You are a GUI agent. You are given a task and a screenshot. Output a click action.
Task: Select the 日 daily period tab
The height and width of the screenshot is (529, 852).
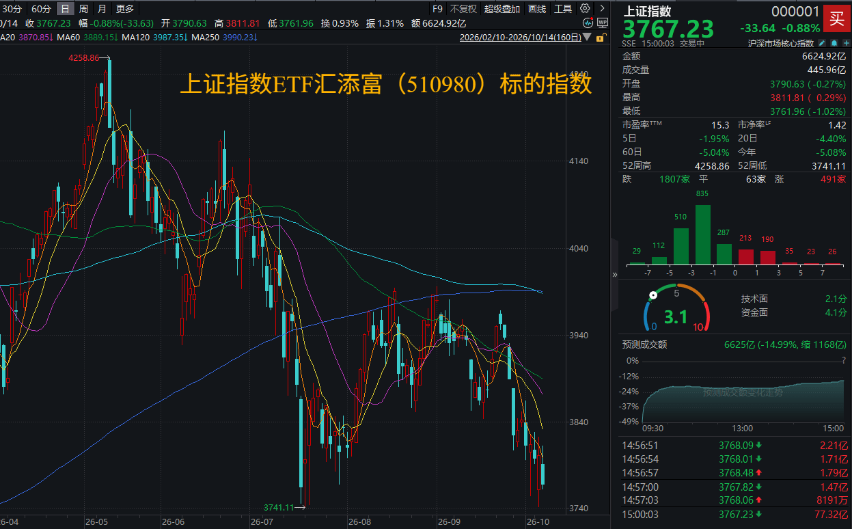[x=65, y=9]
